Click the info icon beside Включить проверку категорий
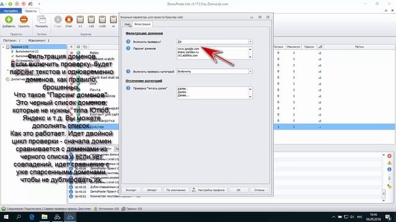396x222 pixels. 128,72
